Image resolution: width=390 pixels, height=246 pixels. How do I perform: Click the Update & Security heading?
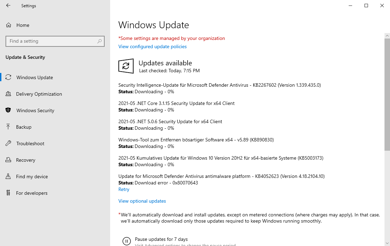pyautogui.click(x=25, y=57)
